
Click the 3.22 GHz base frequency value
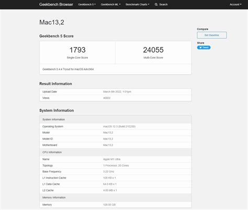108,172
